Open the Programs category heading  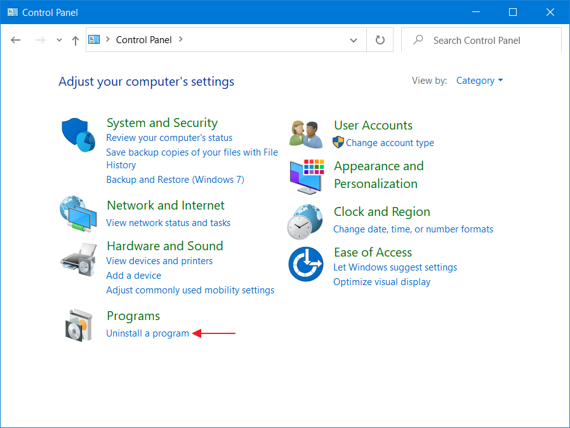coord(133,316)
